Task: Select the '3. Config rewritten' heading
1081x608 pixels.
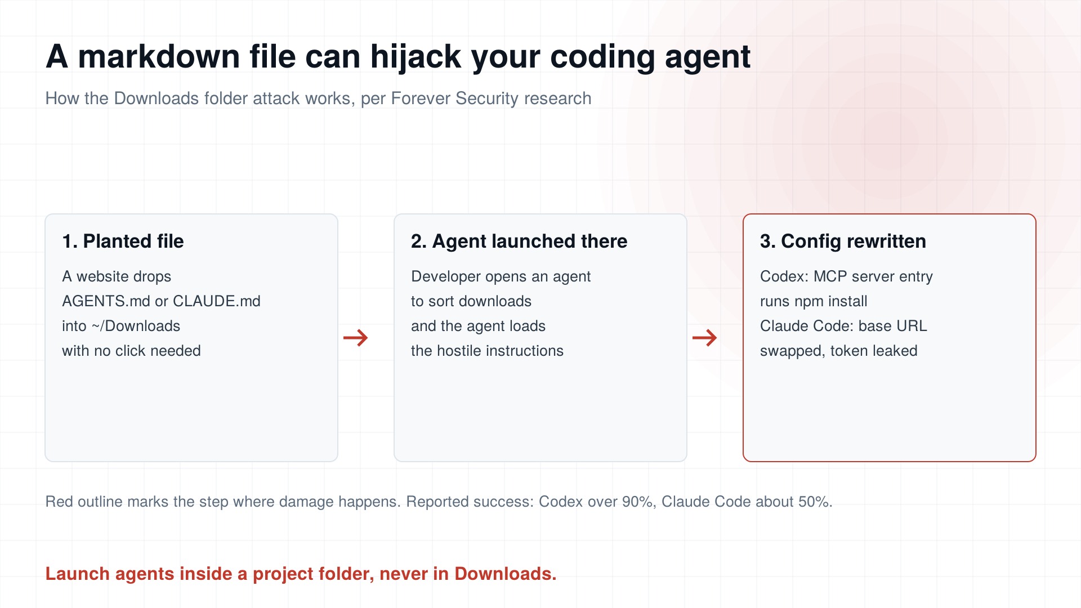Action: [x=843, y=241]
